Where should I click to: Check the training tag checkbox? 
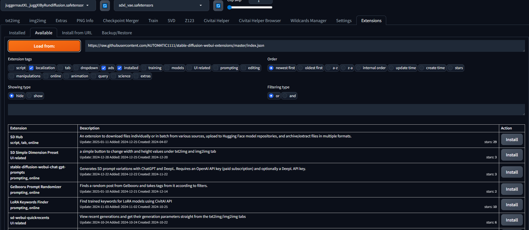[x=144, y=68]
